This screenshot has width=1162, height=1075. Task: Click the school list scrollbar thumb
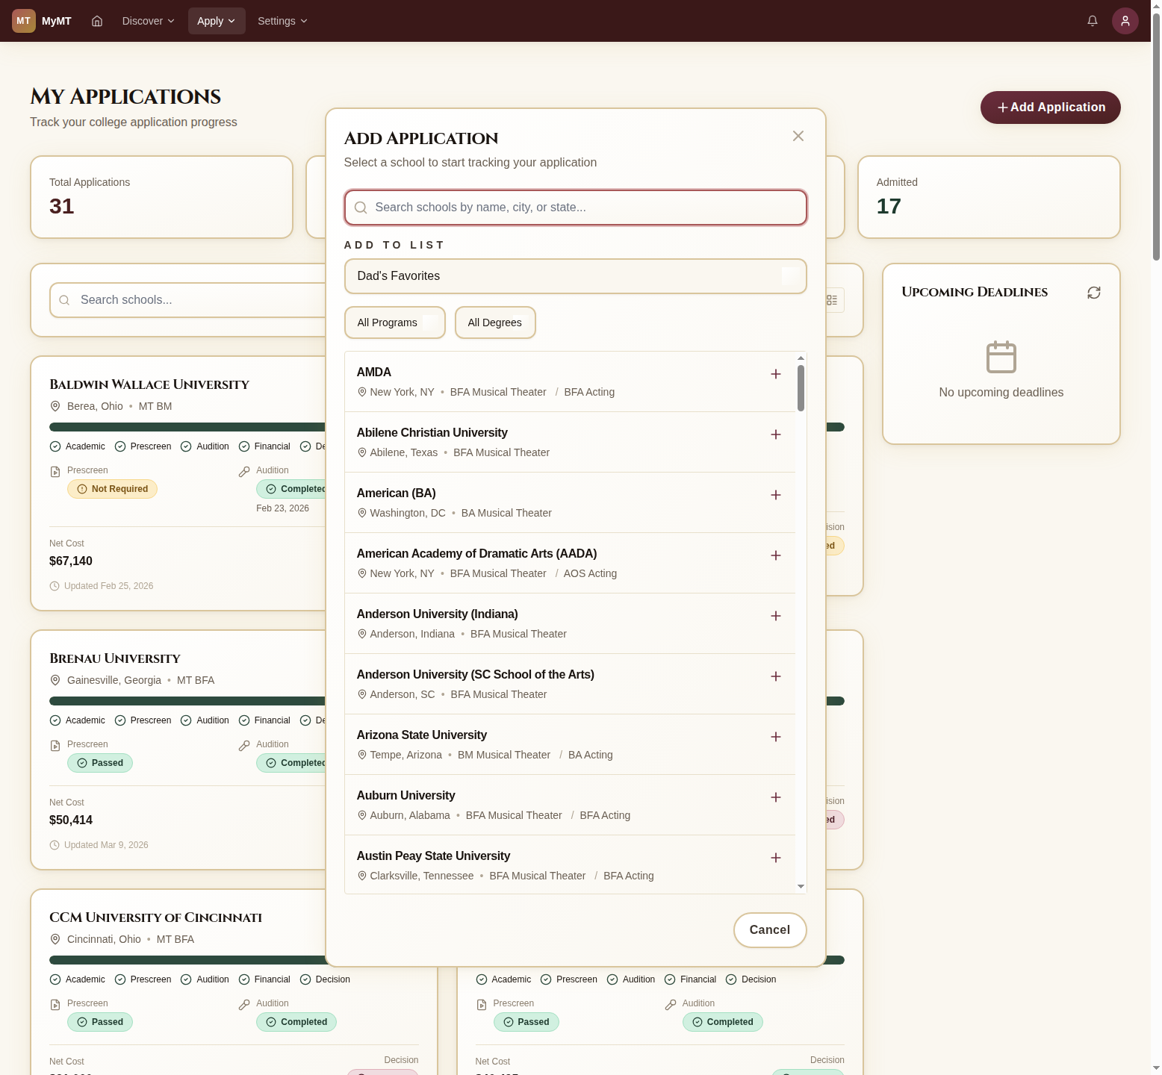[x=801, y=388]
